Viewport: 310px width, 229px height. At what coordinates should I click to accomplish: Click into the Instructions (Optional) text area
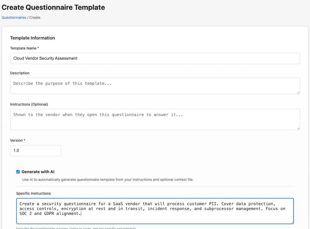[155, 119]
